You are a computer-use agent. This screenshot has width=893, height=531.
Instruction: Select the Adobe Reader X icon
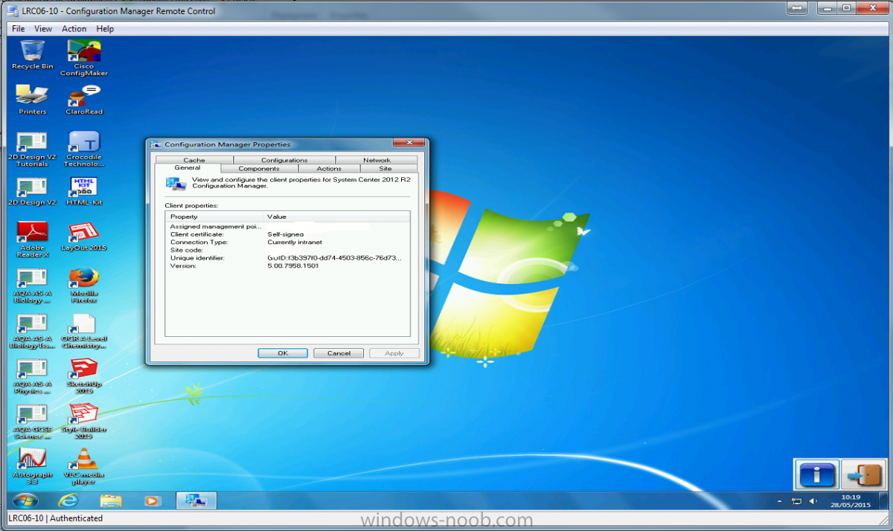(x=32, y=239)
